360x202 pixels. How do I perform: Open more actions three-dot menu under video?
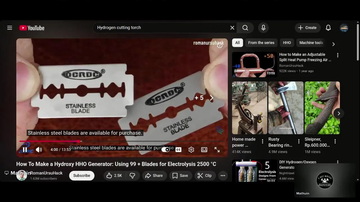[x=223, y=176]
